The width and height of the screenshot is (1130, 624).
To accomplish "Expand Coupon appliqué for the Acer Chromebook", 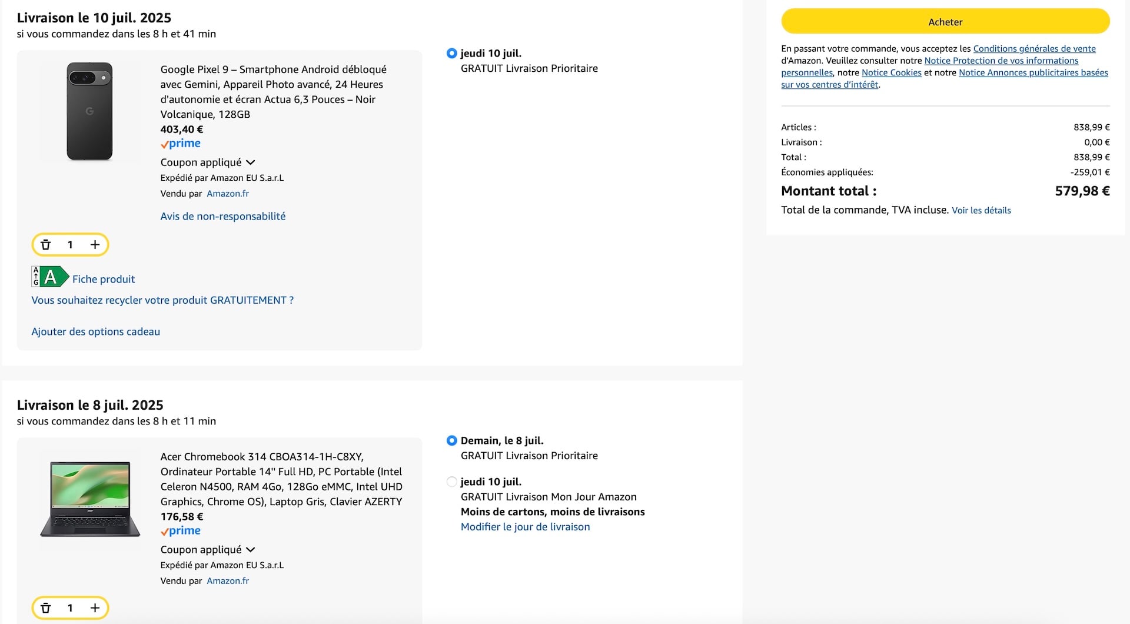I will (x=207, y=550).
